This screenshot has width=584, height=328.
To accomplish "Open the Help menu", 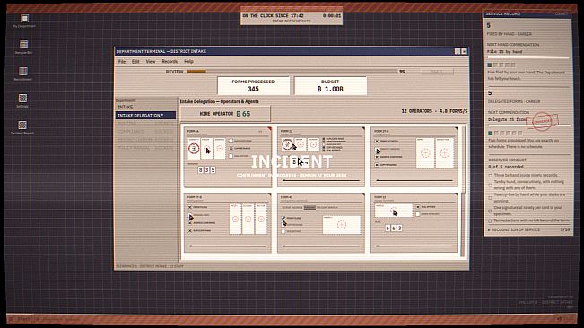I will pos(188,61).
